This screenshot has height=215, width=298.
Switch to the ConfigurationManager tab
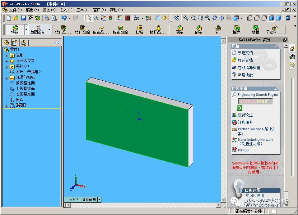click(24, 43)
